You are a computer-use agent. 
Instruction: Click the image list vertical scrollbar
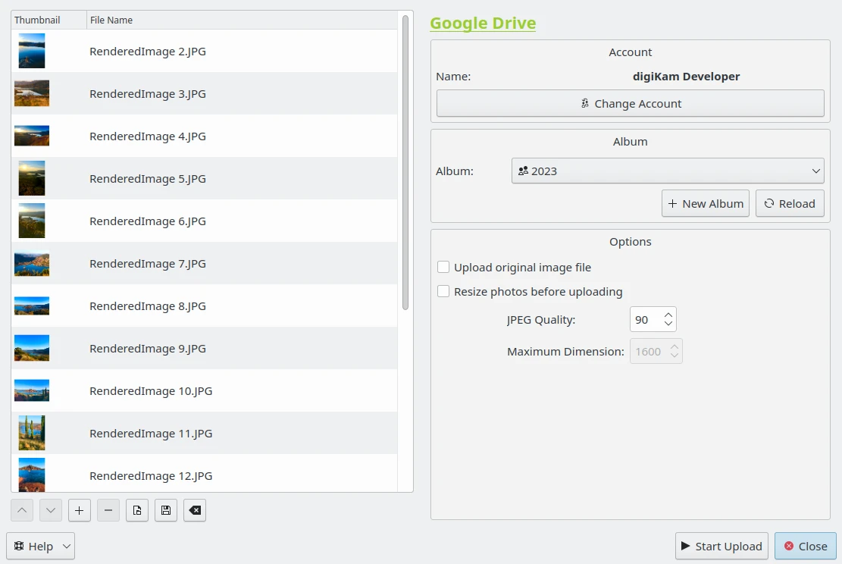pyautogui.click(x=405, y=163)
